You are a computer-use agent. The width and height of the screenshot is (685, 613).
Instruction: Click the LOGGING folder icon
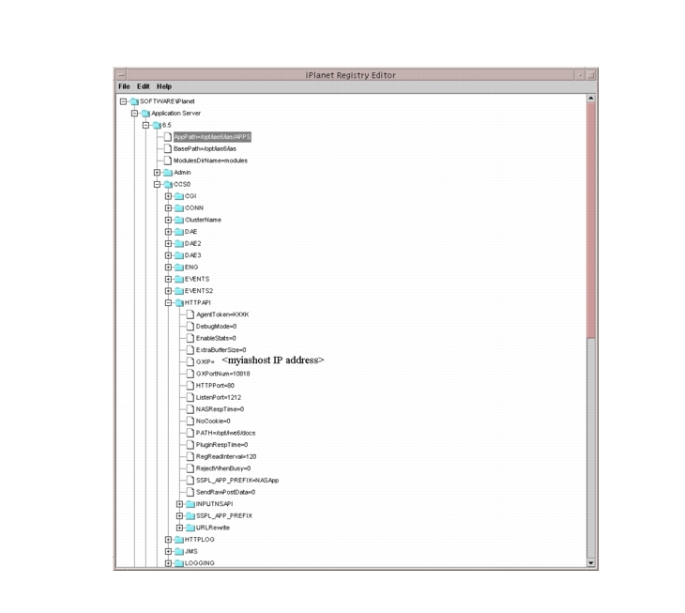[179, 563]
